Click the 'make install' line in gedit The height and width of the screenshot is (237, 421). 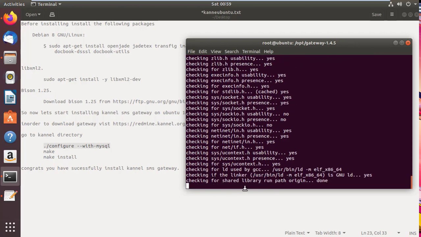pos(60,157)
